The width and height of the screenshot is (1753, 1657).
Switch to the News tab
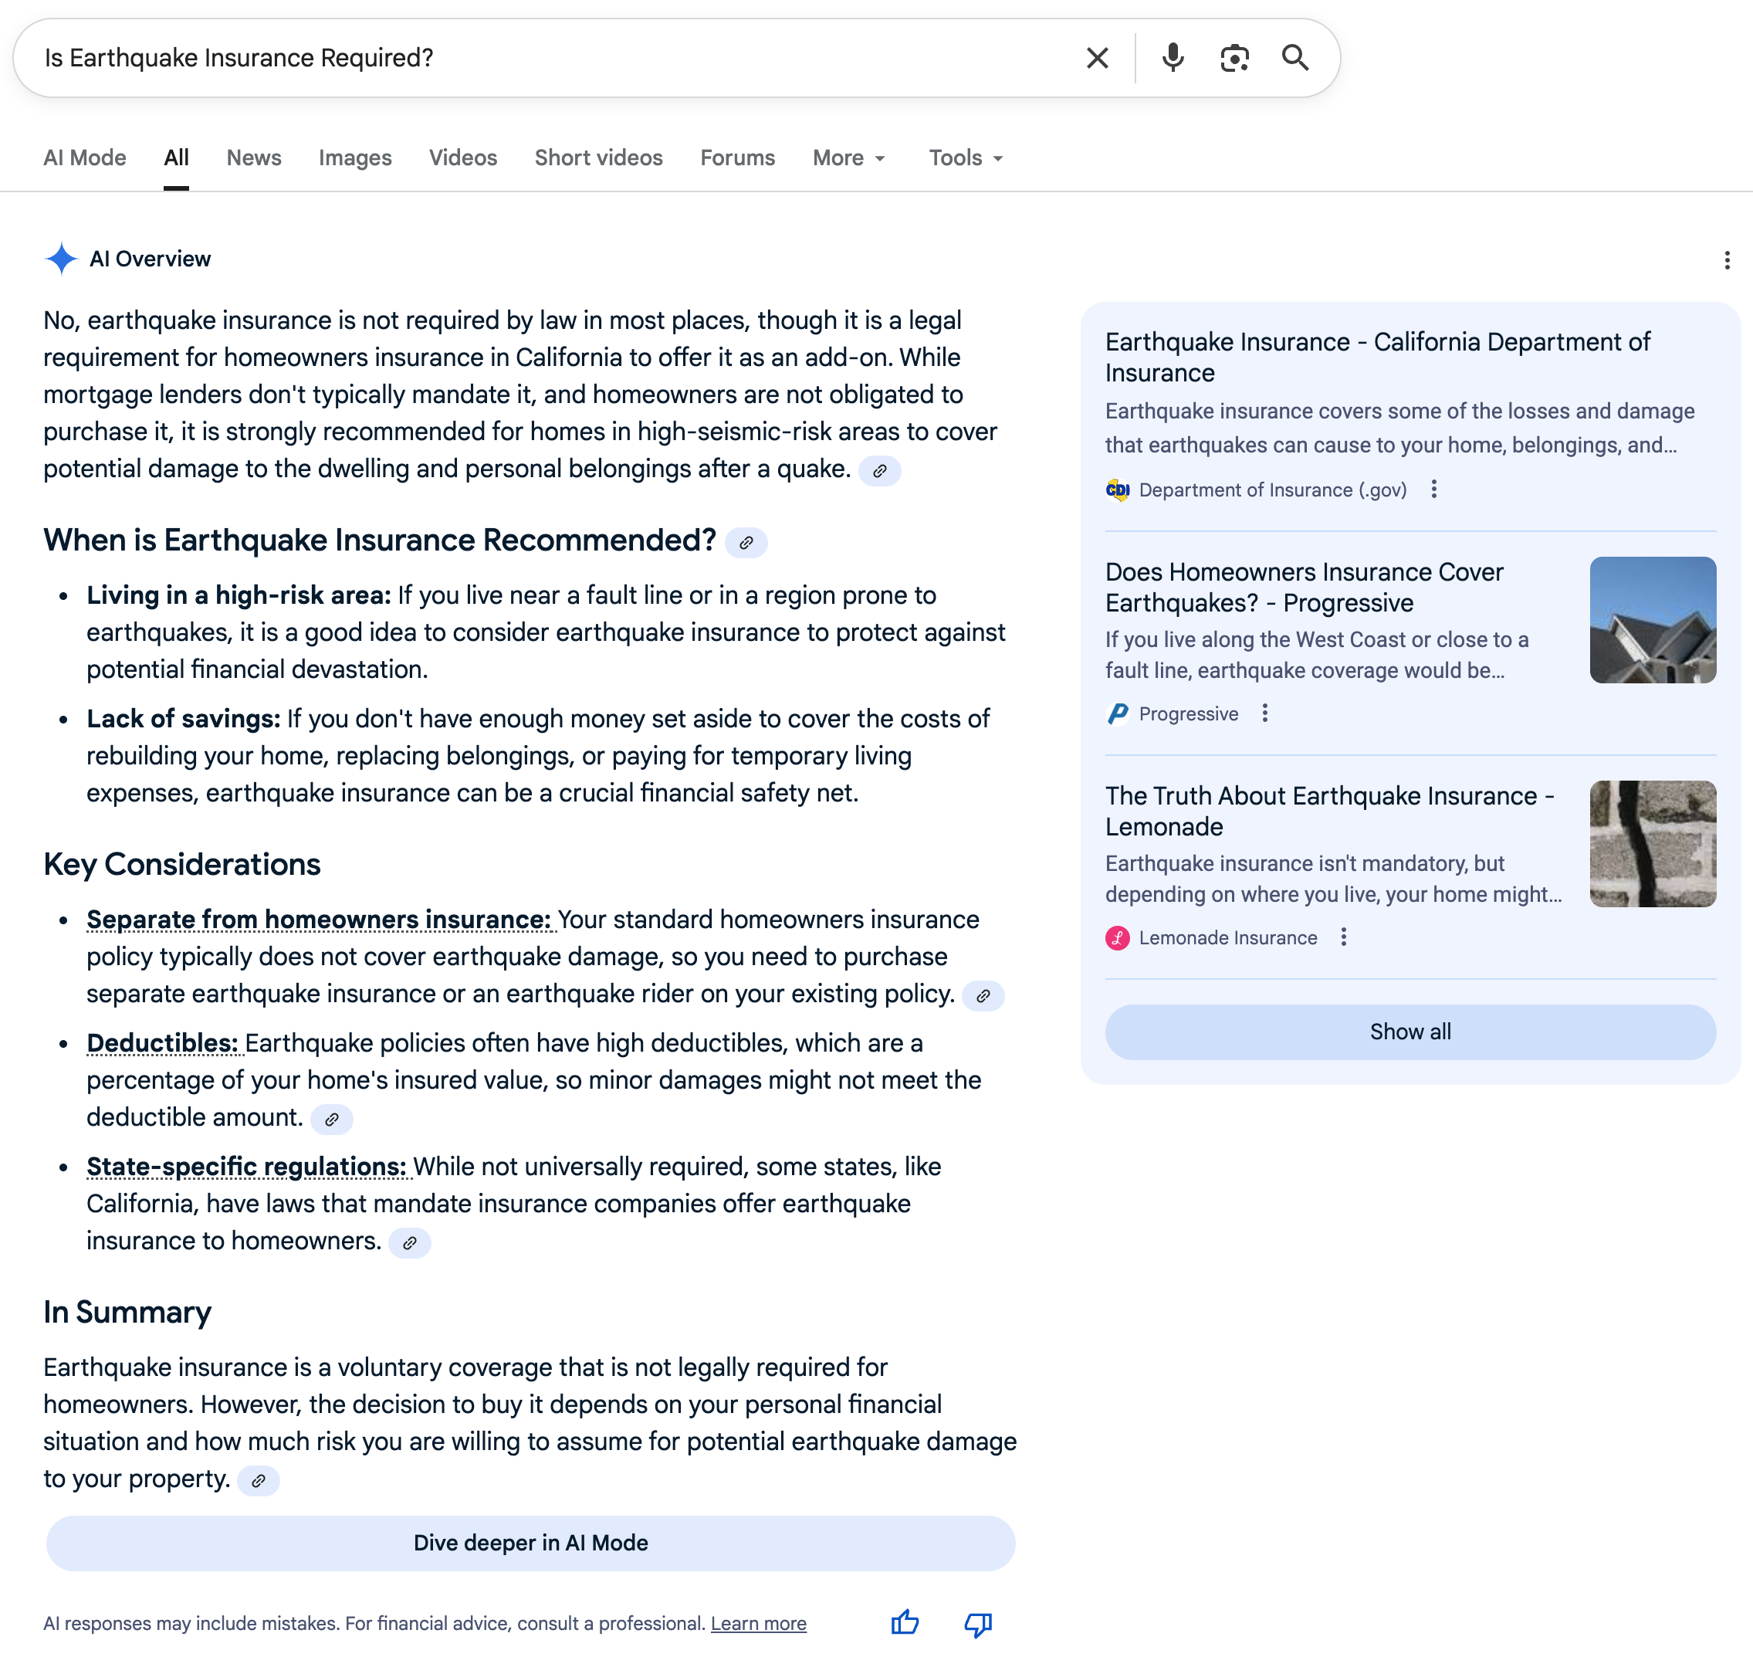click(253, 158)
